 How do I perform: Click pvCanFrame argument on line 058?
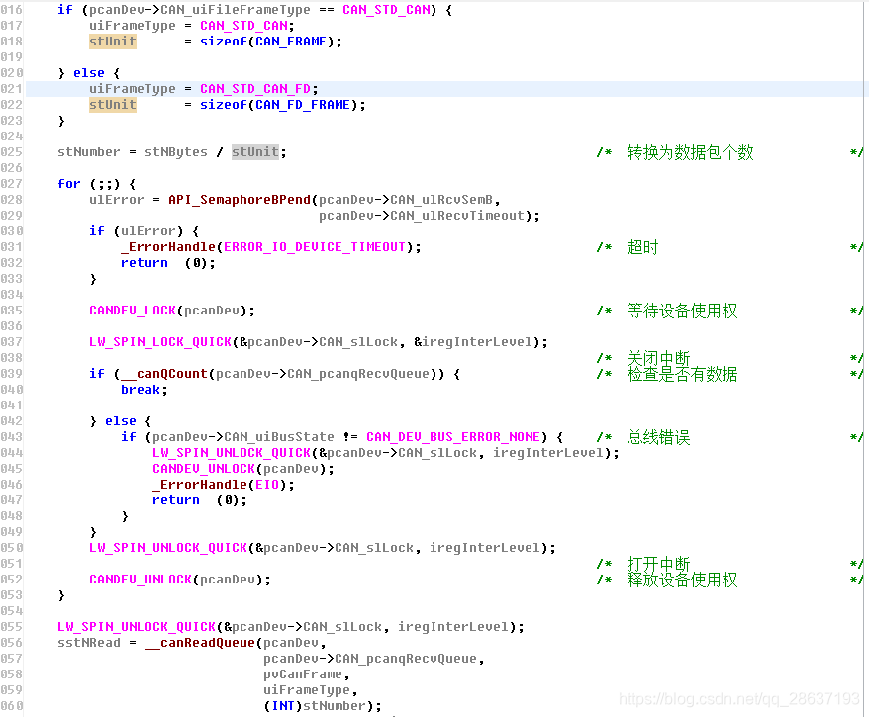click(x=303, y=674)
